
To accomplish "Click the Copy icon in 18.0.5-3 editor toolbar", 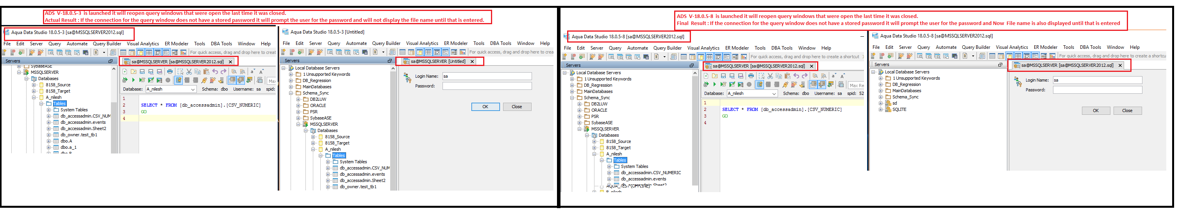I will click(x=198, y=72).
